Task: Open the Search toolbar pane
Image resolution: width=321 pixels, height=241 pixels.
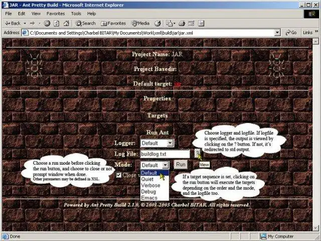Action: 86,24
